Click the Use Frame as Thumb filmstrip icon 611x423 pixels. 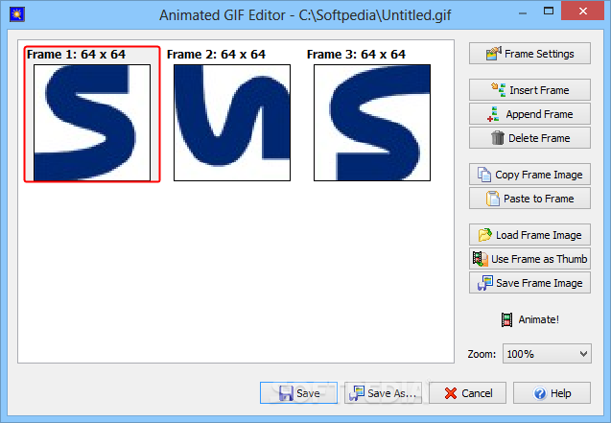pyautogui.click(x=480, y=259)
